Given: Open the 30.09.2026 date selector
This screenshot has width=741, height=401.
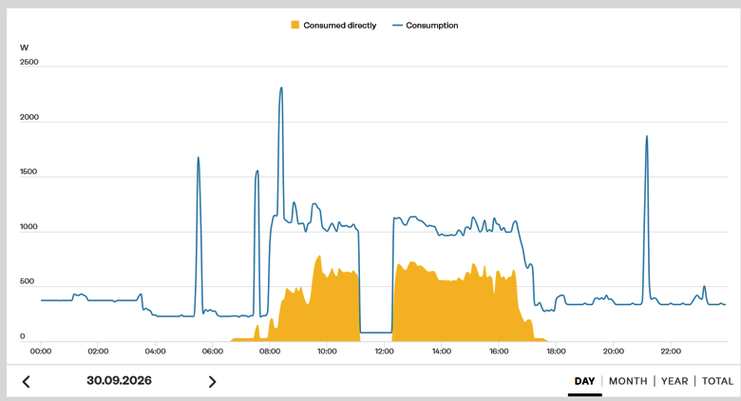Looking at the screenshot, I should tap(119, 381).
